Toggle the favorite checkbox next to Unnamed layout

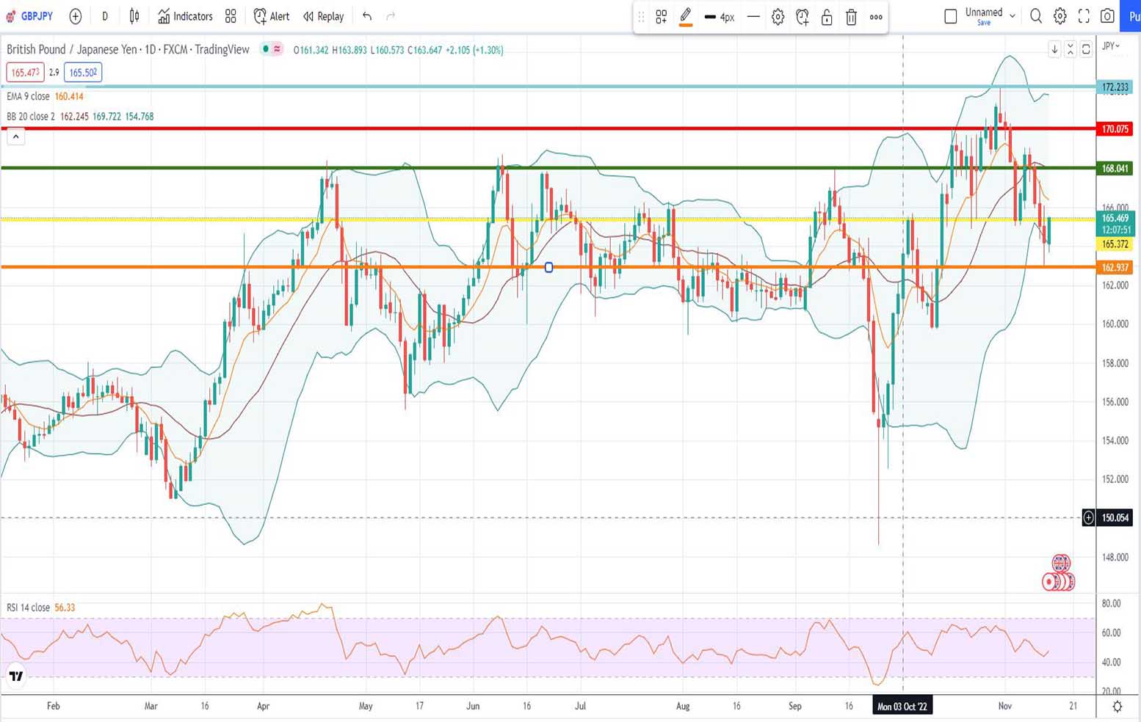click(x=950, y=15)
